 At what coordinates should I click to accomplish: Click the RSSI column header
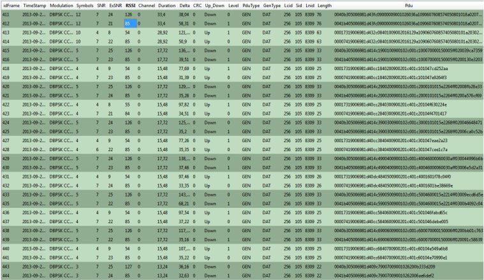(130, 4)
